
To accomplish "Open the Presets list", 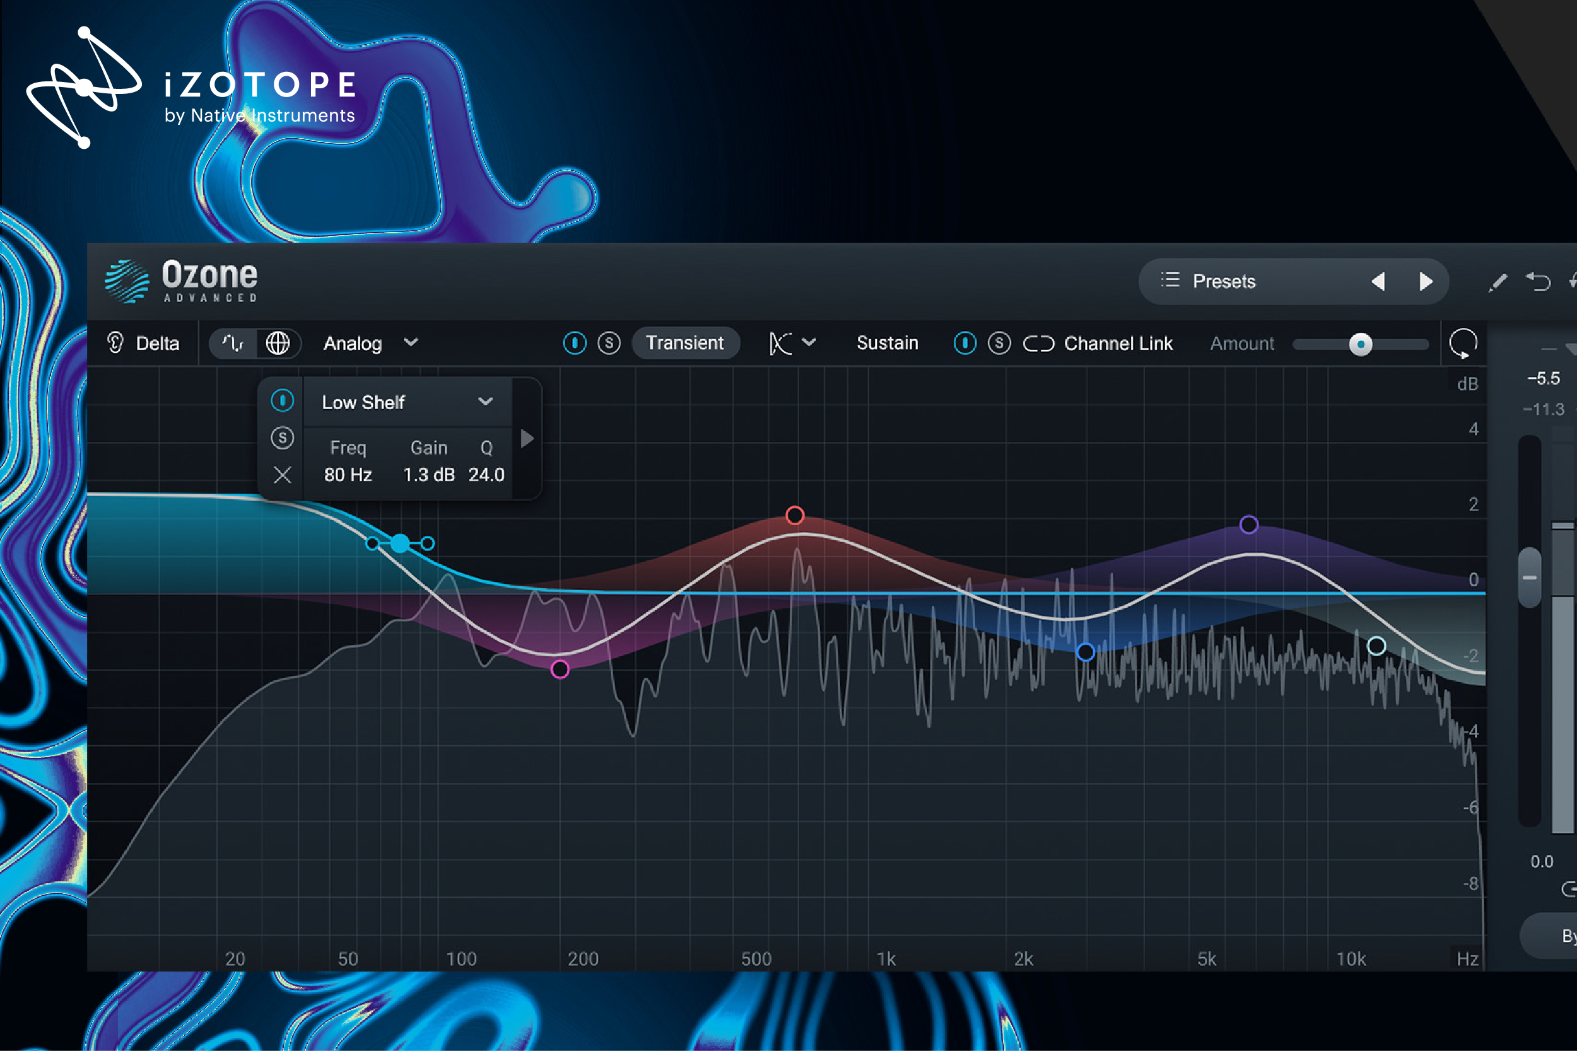I will 1208,281.
